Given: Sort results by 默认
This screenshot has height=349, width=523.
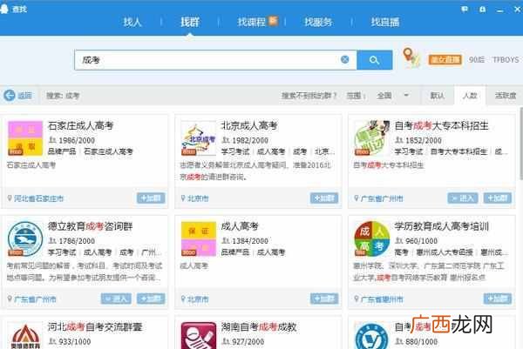Looking at the screenshot, I should pyautogui.click(x=437, y=96).
